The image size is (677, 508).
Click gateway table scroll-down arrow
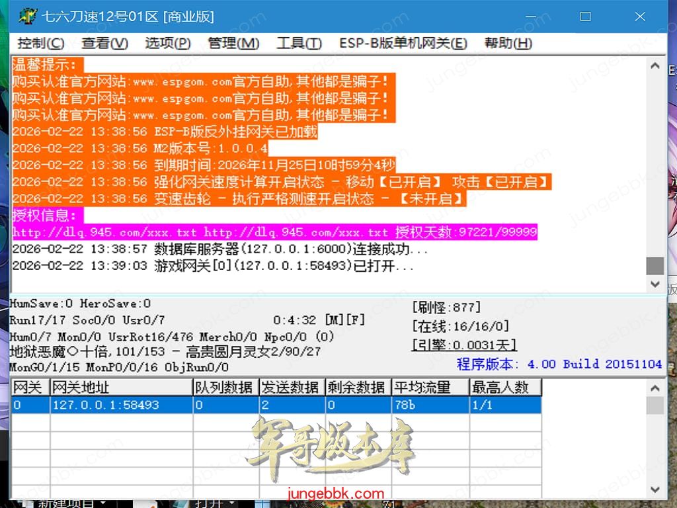(655, 489)
